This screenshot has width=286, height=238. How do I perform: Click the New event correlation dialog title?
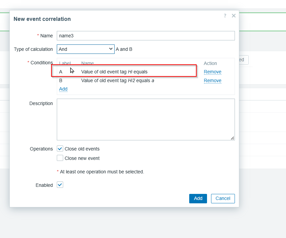pos(42,19)
